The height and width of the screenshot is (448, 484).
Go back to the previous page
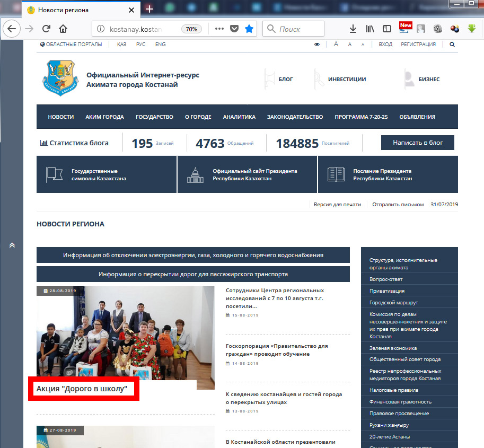(12, 29)
